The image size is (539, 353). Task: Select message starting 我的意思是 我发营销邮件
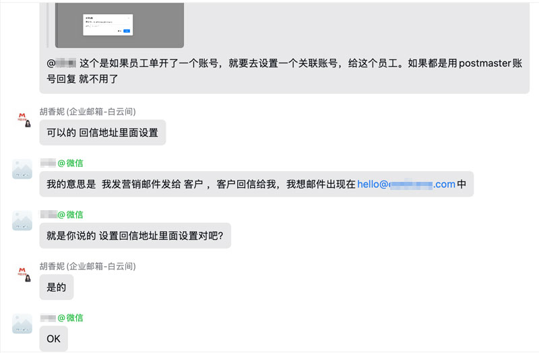[257, 184]
